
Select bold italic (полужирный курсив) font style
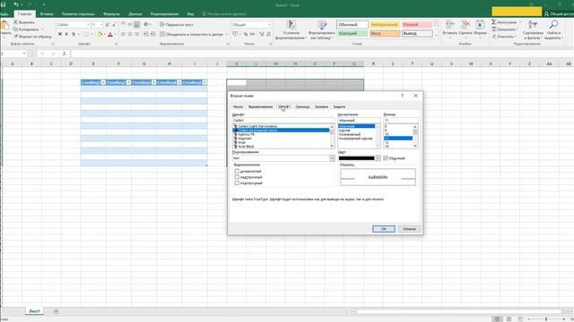[x=356, y=139]
